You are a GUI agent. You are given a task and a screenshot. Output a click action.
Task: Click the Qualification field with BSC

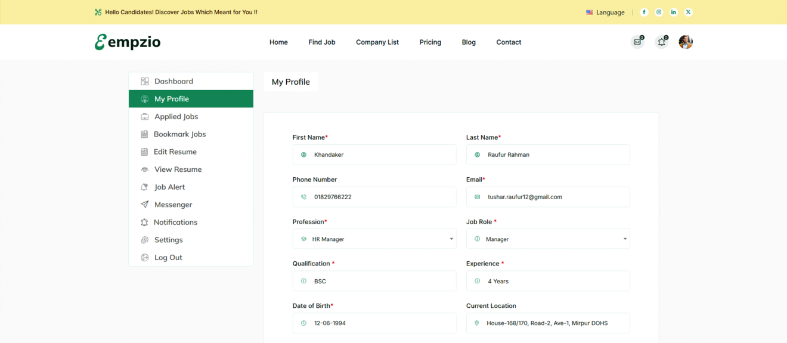pos(374,281)
